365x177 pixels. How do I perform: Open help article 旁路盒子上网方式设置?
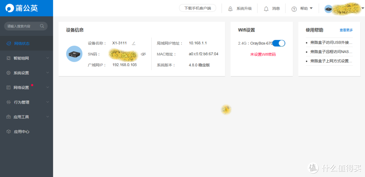click(331, 61)
